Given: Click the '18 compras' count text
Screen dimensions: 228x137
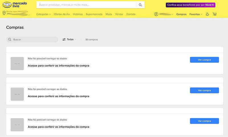Looking at the screenshot, I should click(x=91, y=39).
